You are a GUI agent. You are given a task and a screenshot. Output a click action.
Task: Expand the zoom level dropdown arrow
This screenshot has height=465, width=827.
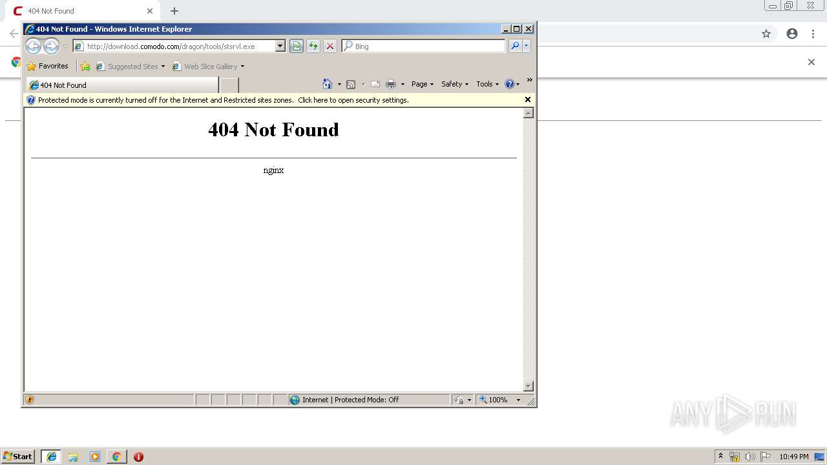[x=518, y=400]
